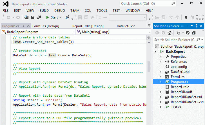Open the VIEW menu
The width and height of the screenshot is (205, 125).
[30, 11]
